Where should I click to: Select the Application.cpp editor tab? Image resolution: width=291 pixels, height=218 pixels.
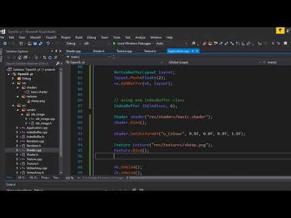coord(178,51)
